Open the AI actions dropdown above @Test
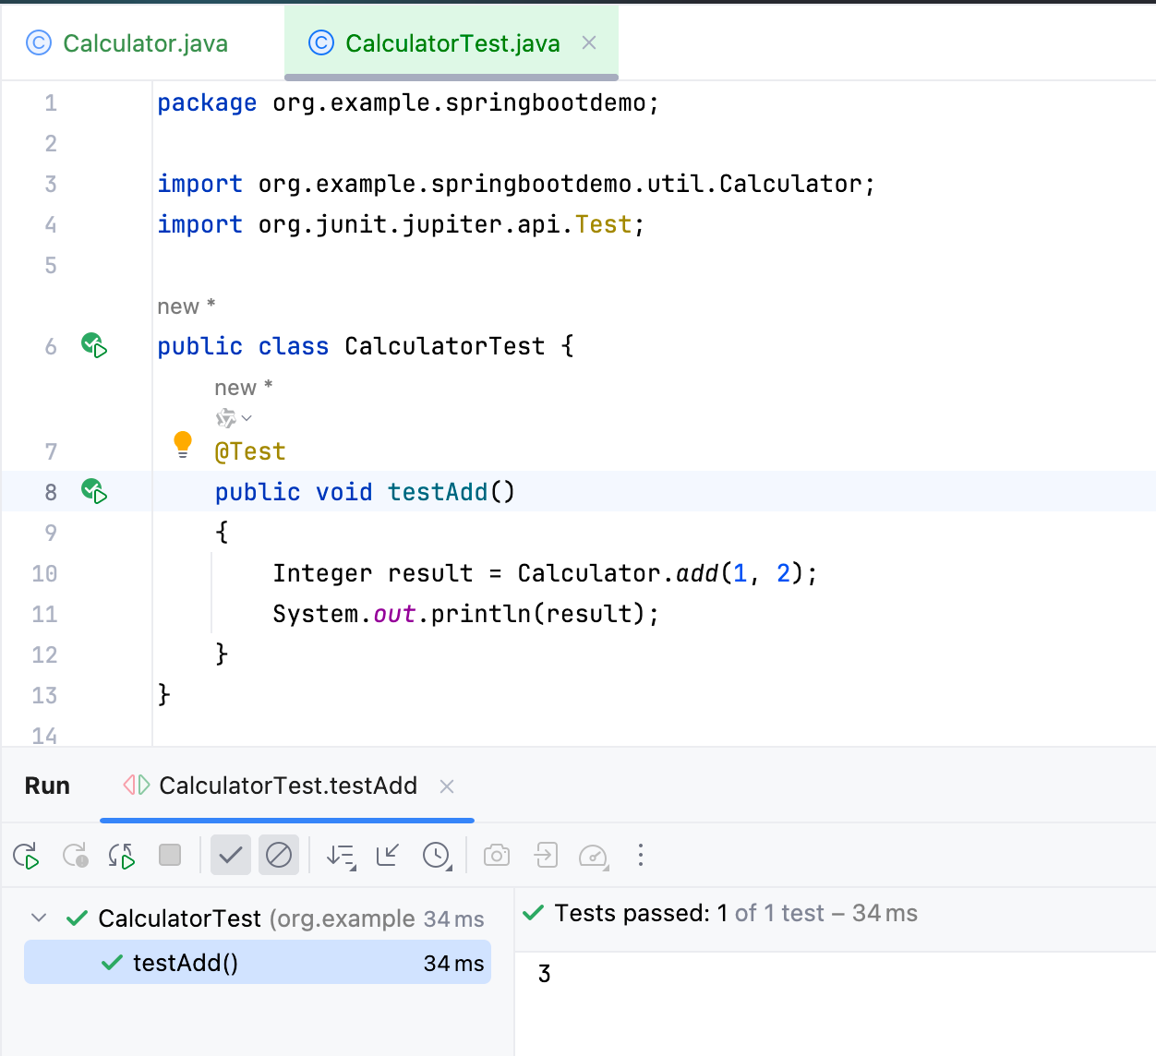1156x1056 pixels. tap(234, 418)
